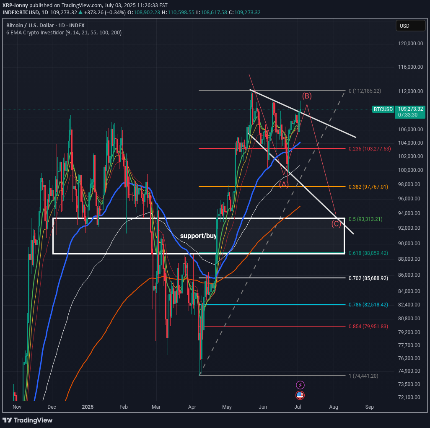Image resolution: width=430 pixels, height=428 pixels.
Task: Click the Mar label on time axis
Action: coord(156,407)
